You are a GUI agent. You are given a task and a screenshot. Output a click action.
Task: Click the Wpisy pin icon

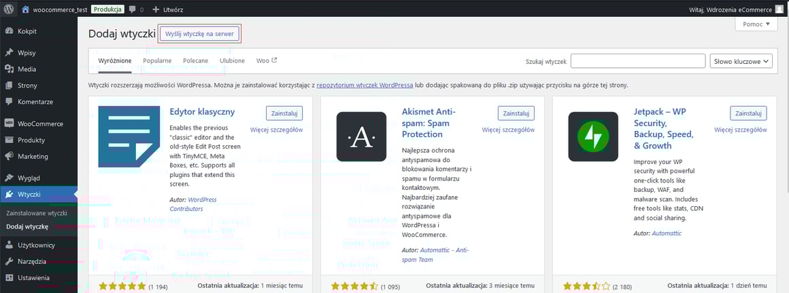click(x=9, y=53)
